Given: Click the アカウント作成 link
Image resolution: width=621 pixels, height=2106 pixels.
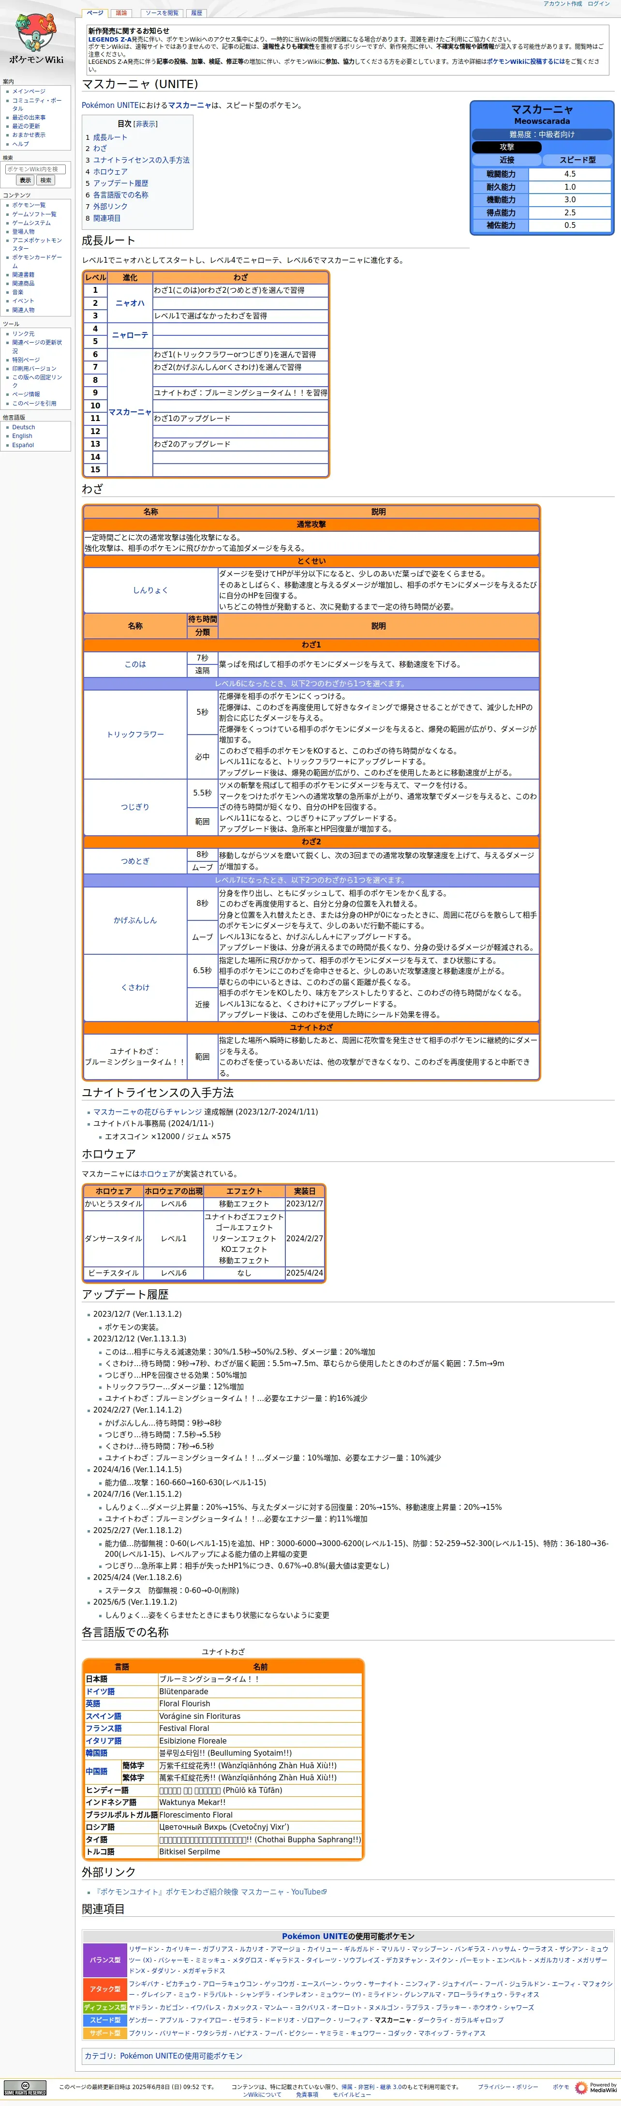Looking at the screenshot, I should coord(563,4).
